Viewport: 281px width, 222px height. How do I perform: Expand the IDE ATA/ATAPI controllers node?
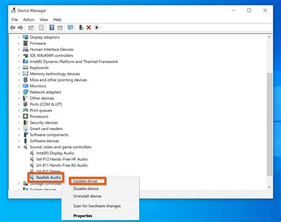[x=19, y=56]
